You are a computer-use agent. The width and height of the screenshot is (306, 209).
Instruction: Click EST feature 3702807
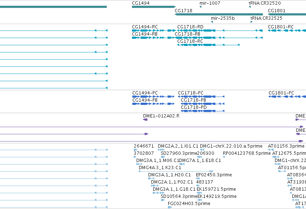pyautogui.click(x=135, y=157)
